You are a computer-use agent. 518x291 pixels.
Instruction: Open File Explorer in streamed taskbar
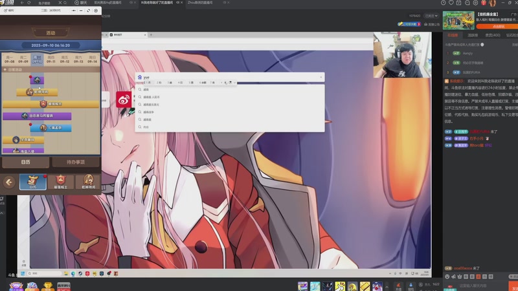click(66, 274)
